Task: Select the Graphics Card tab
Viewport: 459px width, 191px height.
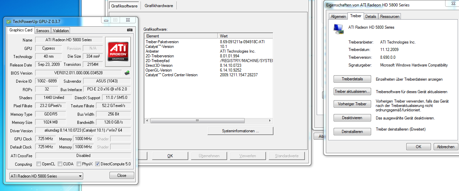Action: [x=21, y=30]
